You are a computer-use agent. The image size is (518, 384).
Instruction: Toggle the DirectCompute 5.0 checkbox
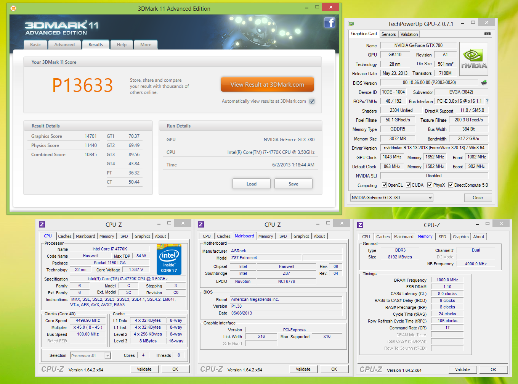(451, 185)
